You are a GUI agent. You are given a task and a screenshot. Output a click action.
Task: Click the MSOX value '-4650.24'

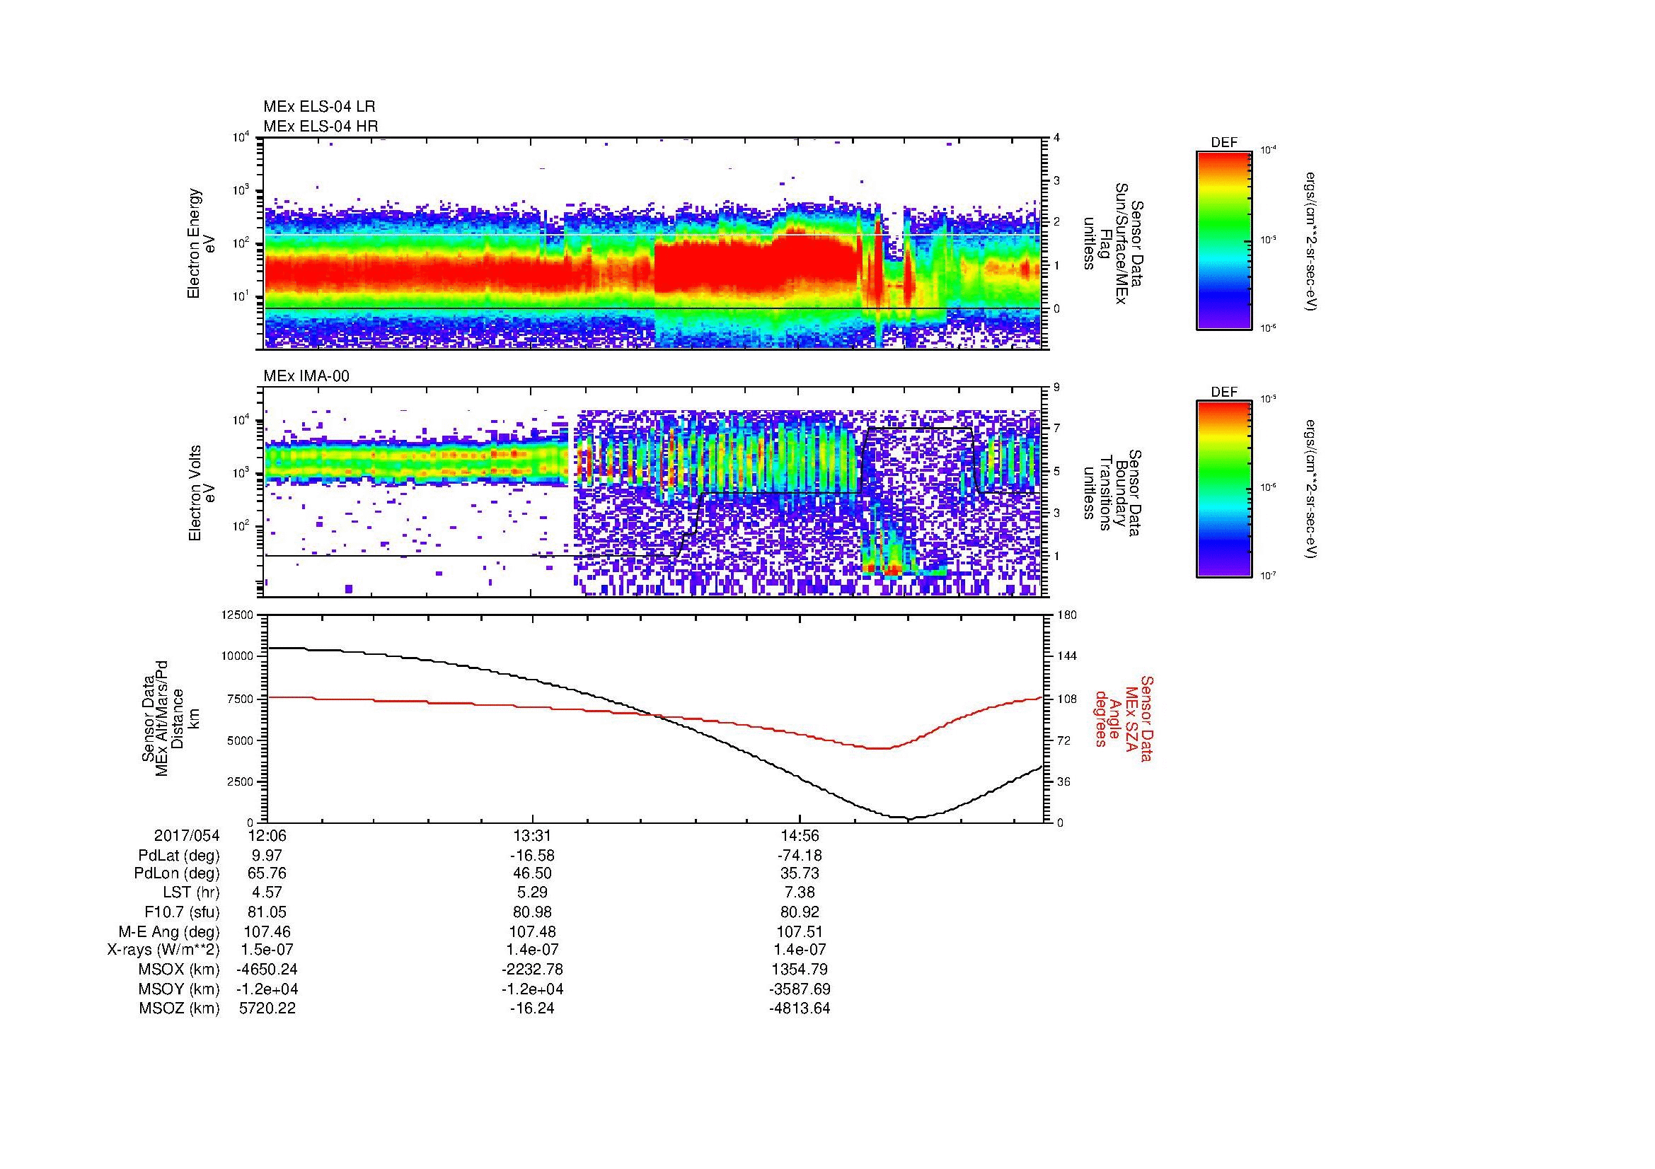pyautogui.click(x=267, y=970)
